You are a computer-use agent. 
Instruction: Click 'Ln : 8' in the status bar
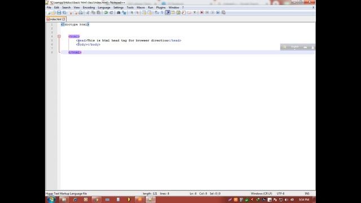tap(193, 193)
